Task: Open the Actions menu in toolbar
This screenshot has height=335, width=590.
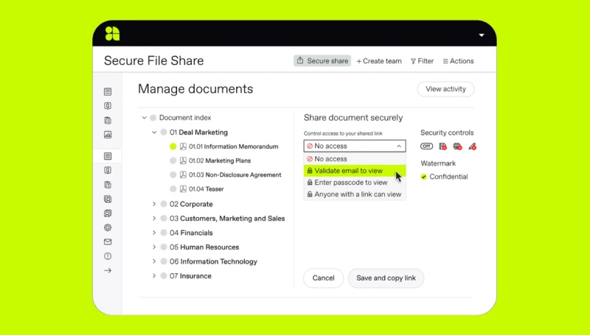Action: pos(458,61)
